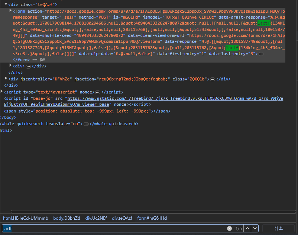The image size is (298, 235).
Task: Click the class="ZQKQlb" attribute
Action: pos(189,79)
